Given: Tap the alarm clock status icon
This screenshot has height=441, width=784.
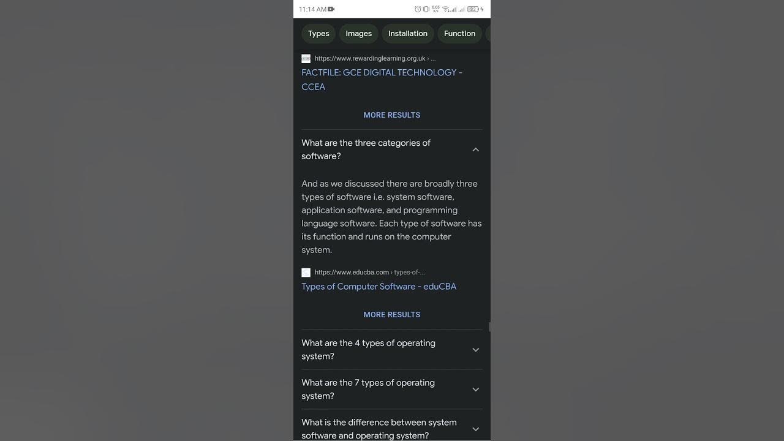Looking at the screenshot, I should coord(418,9).
